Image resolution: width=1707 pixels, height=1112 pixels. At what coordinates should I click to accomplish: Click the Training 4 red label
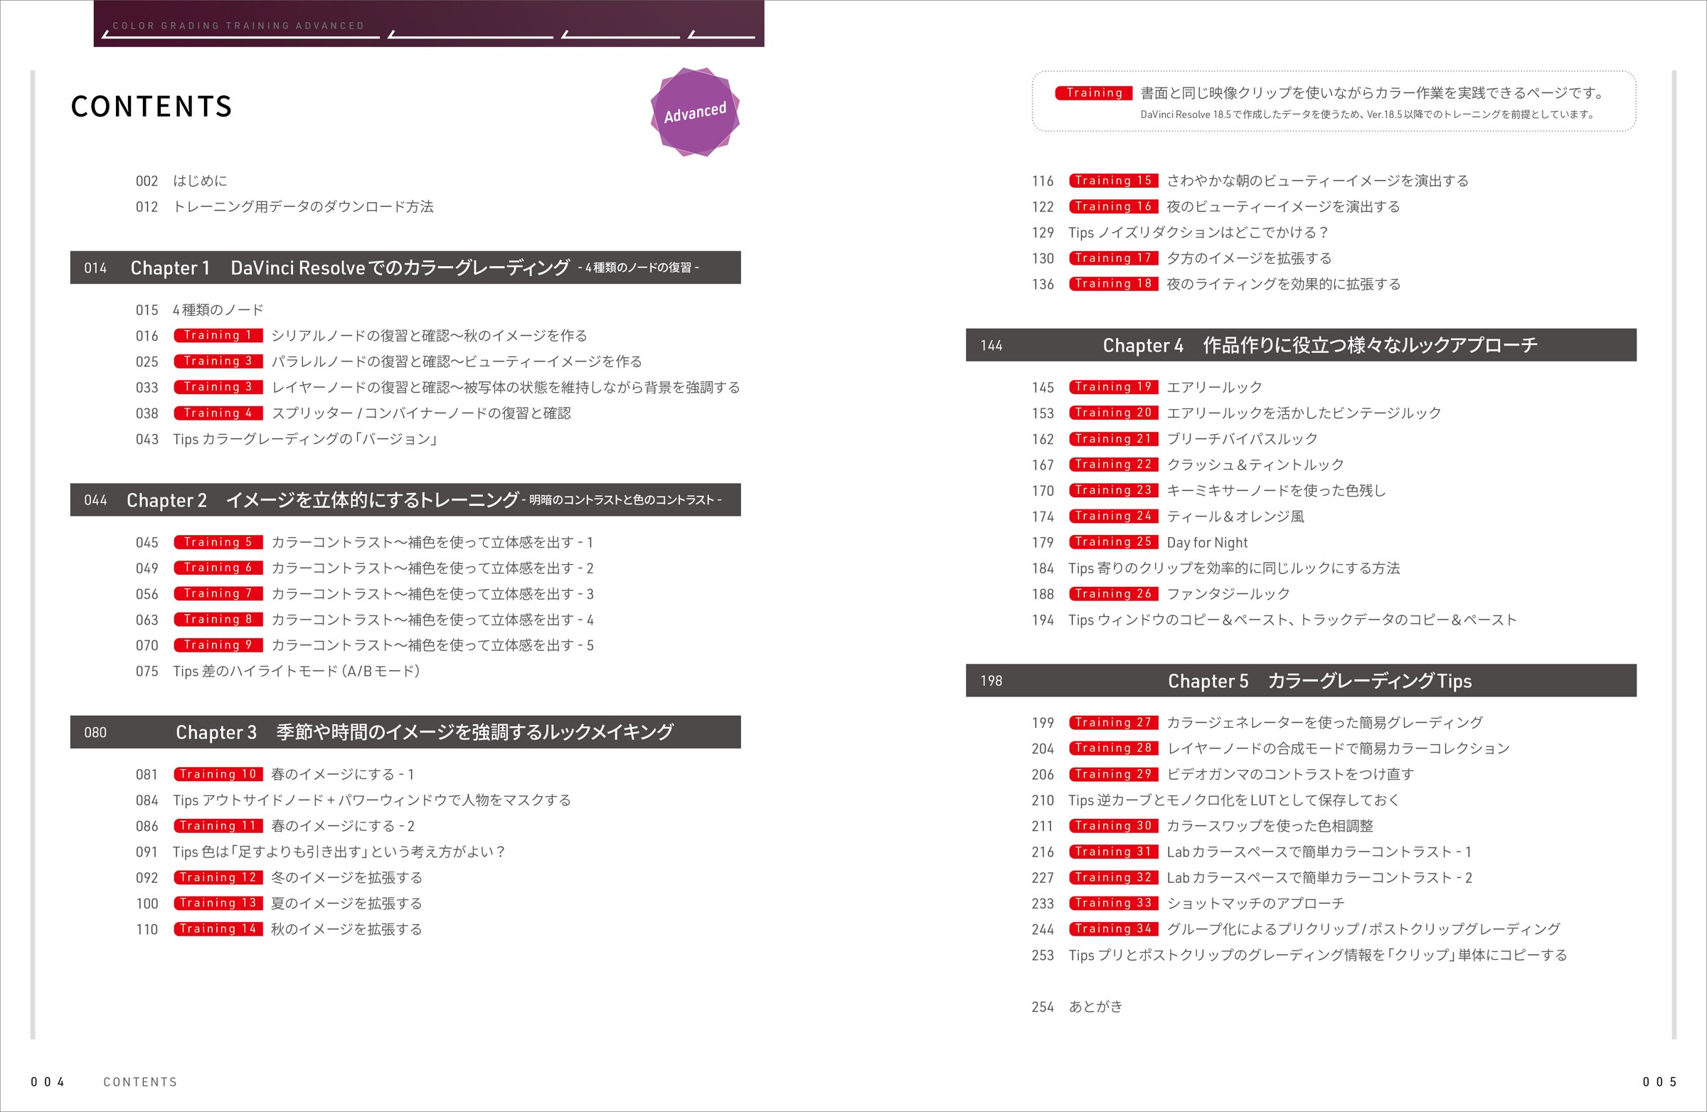pyautogui.click(x=218, y=413)
